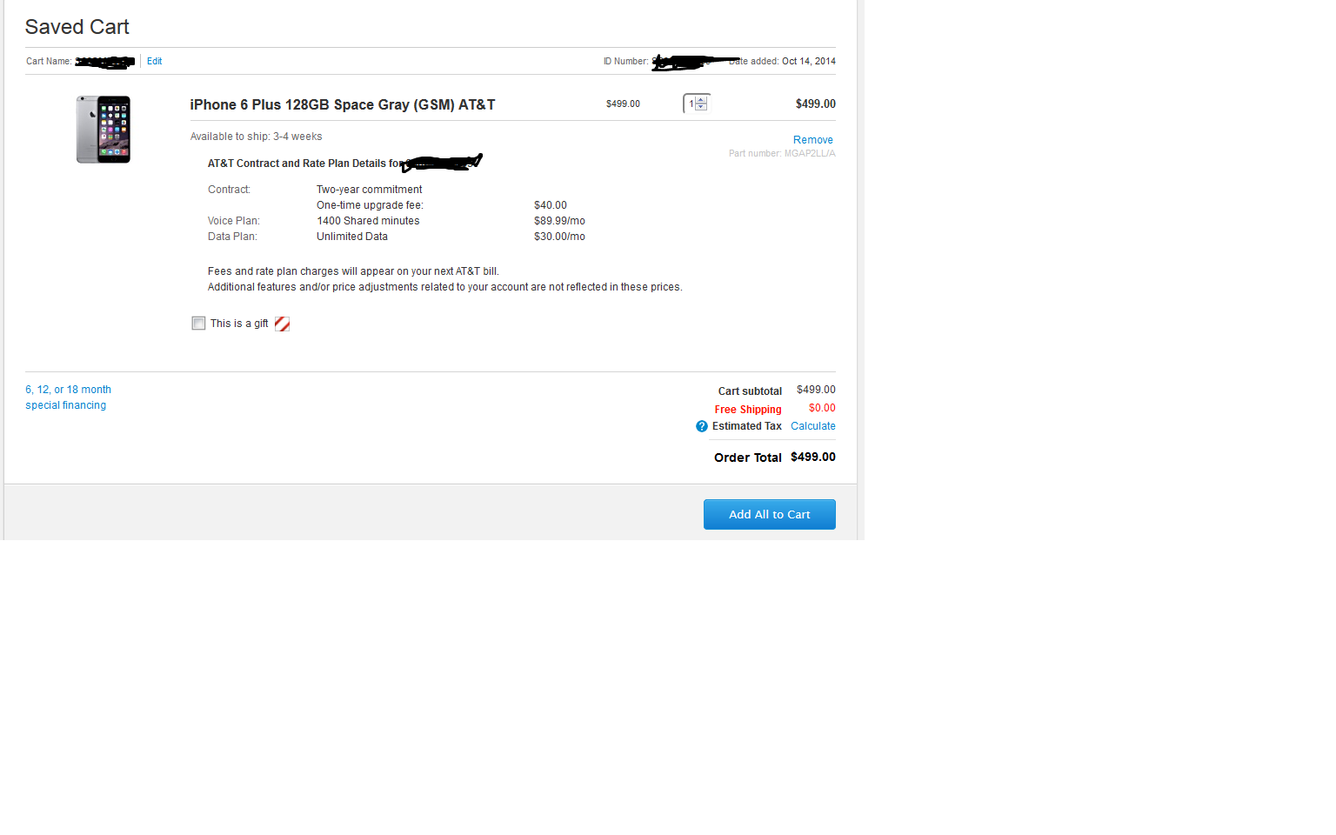The width and height of the screenshot is (1336, 835).
Task: Calculate the estimated tax
Action: click(812, 426)
